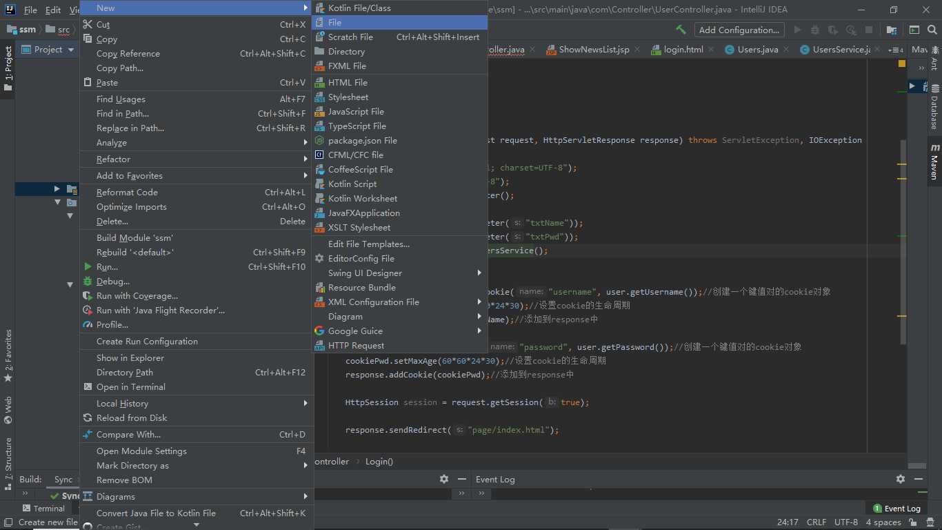
Task: Expand the Refactor context menu entry
Action: pos(197,159)
